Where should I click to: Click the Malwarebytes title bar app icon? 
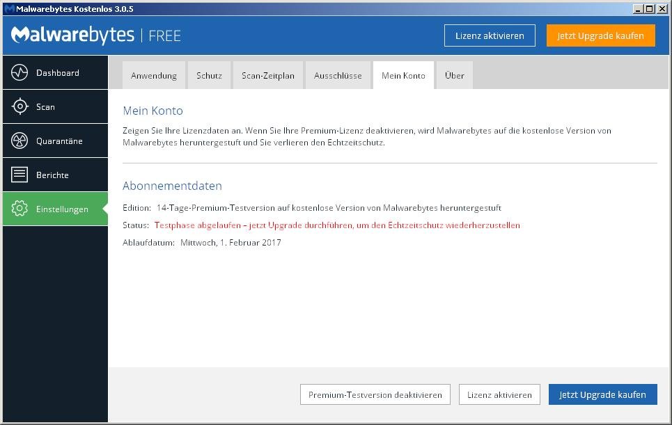tap(9, 8)
